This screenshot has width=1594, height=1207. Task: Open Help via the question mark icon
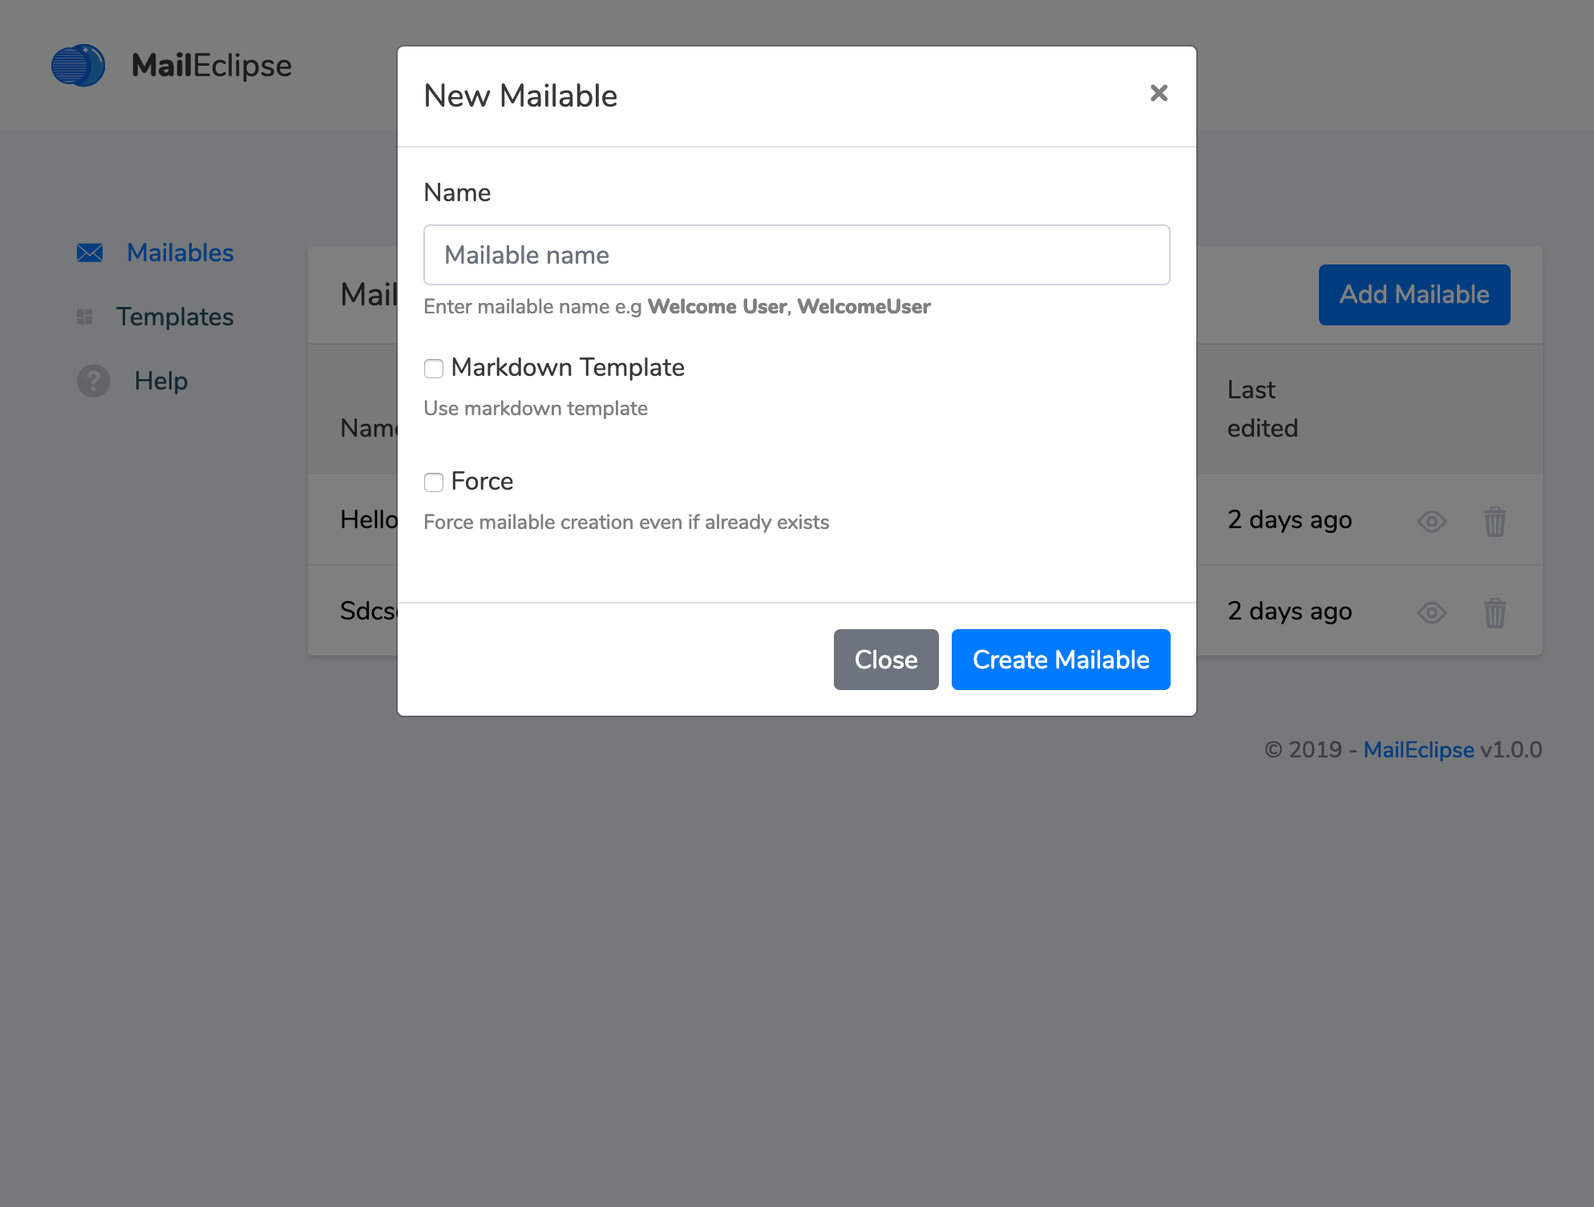pyautogui.click(x=92, y=381)
